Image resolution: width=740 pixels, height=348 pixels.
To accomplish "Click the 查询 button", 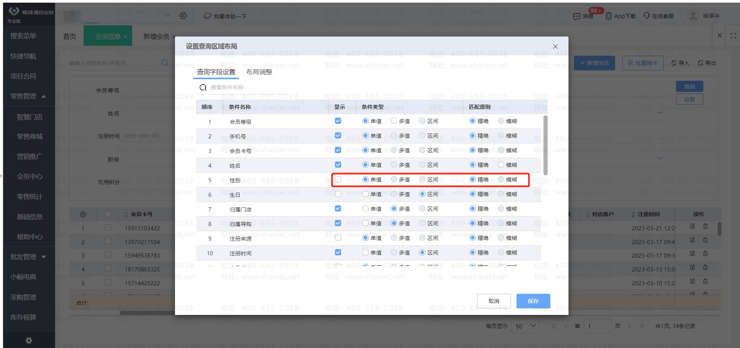I will pyautogui.click(x=690, y=87).
